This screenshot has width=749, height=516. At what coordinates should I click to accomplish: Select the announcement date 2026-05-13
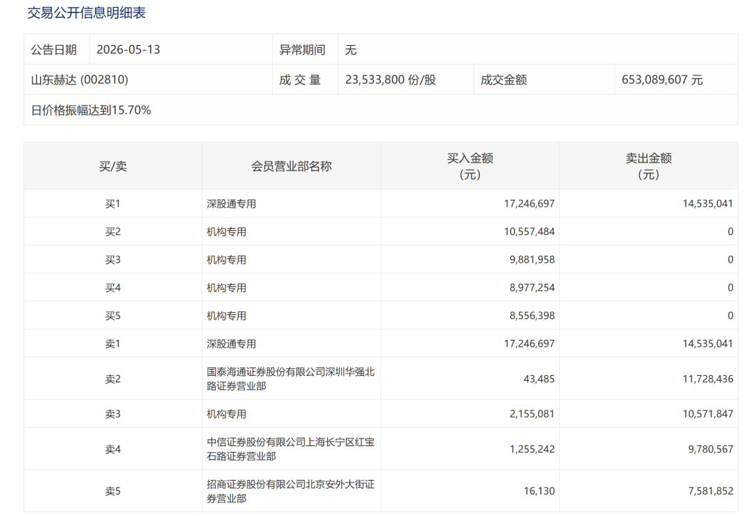pyautogui.click(x=128, y=50)
